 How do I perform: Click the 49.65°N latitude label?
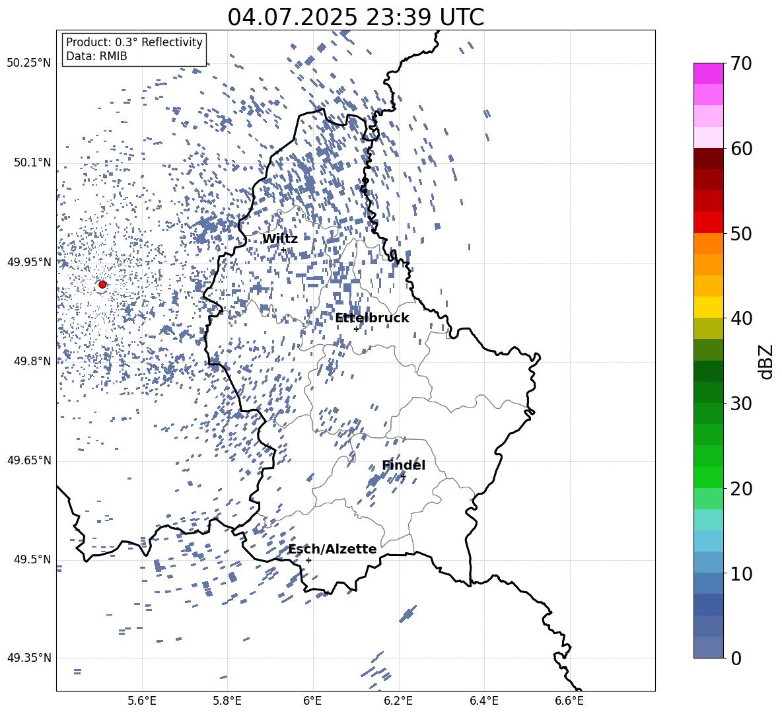[x=29, y=460]
